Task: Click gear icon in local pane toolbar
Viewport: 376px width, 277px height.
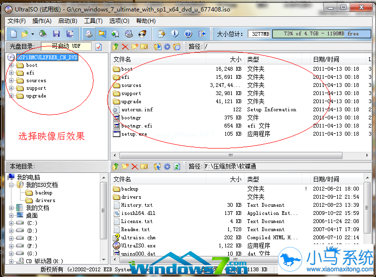Action: coord(167,166)
